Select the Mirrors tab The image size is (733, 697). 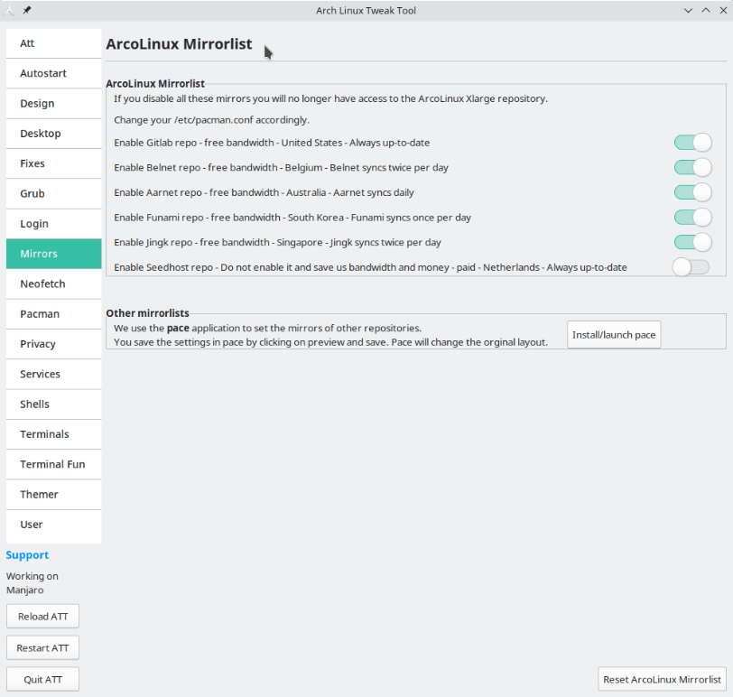(x=54, y=254)
